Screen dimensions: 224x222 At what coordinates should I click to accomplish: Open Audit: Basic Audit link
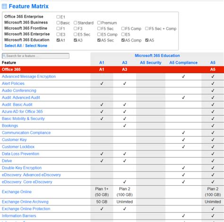17,104
